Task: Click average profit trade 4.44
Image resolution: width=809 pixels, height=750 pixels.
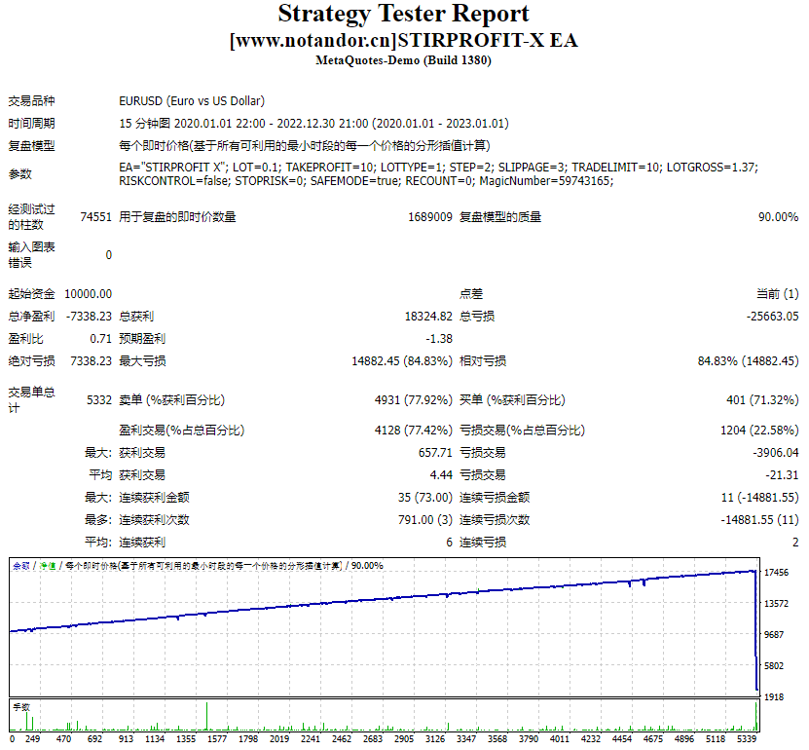Action: pyautogui.click(x=441, y=475)
